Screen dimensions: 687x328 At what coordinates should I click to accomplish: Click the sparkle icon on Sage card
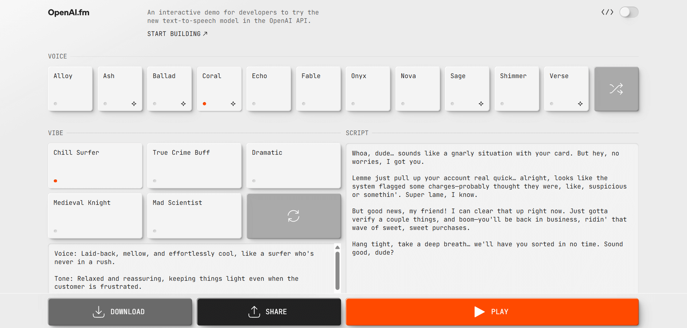pos(481,104)
